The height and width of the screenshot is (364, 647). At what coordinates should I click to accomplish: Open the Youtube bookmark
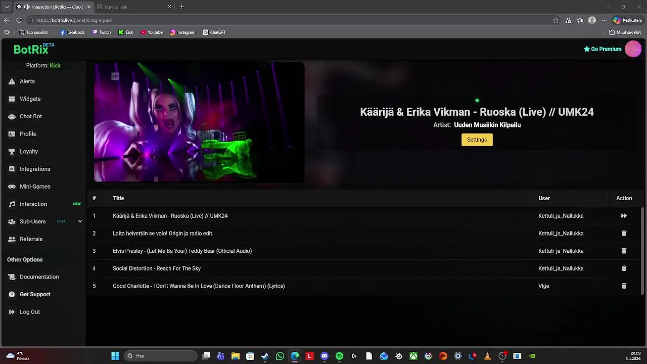click(152, 32)
